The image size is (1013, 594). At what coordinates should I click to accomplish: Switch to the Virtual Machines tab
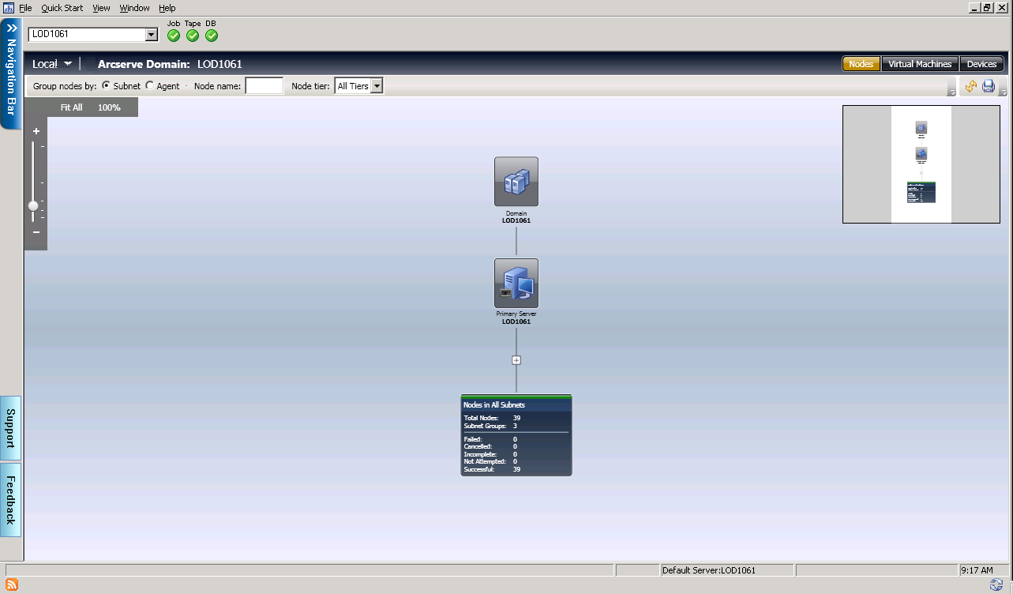click(920, 64)
